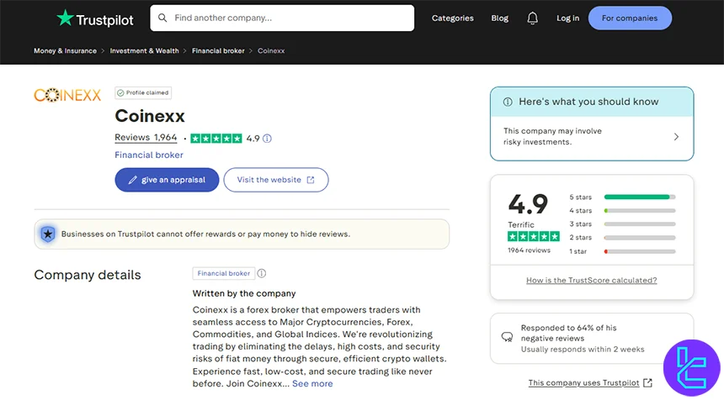Click the external icon next to This company uses Trustpilot
The width and height of the screenshot is (724, 400).
pos(648,382)
